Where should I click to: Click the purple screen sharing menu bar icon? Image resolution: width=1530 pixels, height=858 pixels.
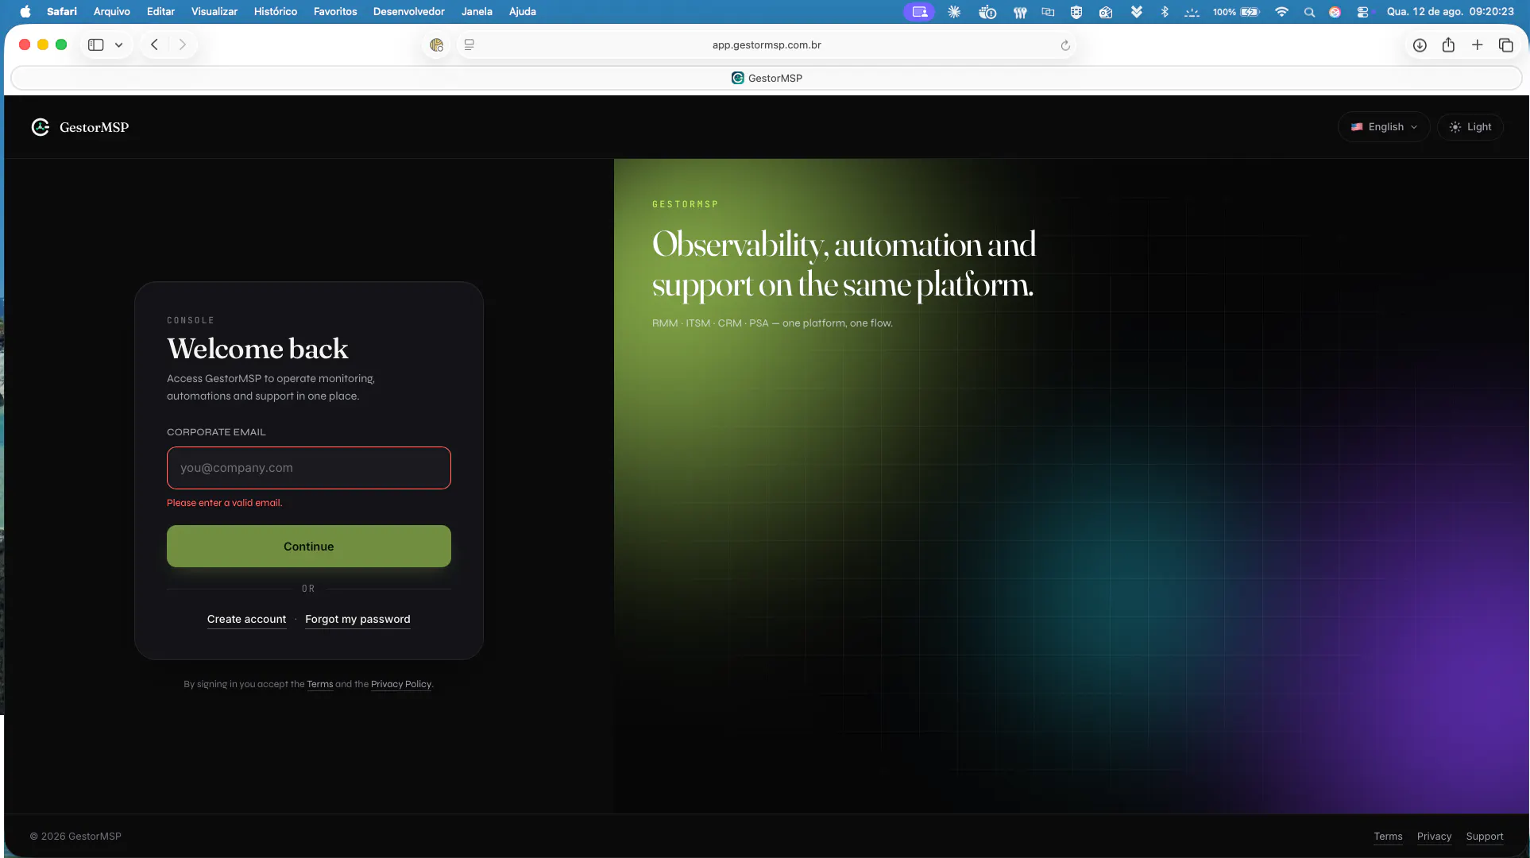[919, 12]
